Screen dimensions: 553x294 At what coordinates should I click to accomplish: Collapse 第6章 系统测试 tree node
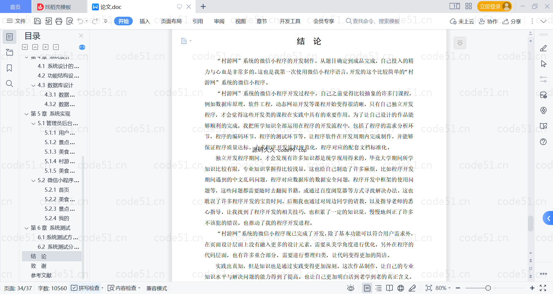[26, 228]
